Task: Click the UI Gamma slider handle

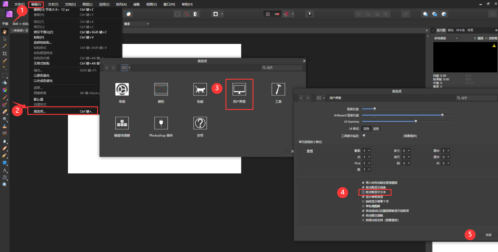Action: [416, 121]
